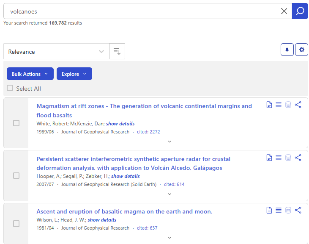Open full text for Ascent and eruption paper
Image resolution: width=309 pixels, height=244 pixels.
point(269,210)
